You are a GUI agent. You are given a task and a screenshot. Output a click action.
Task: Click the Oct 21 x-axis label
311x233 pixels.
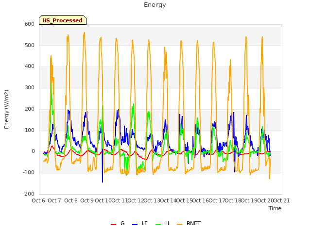pos(282,200)
